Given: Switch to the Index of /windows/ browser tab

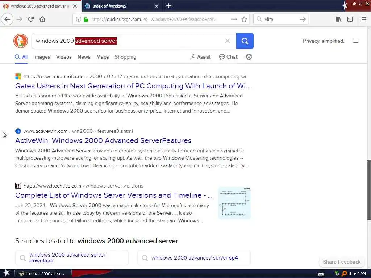Looking at the screenshot, I should click(x=122, y=6).
